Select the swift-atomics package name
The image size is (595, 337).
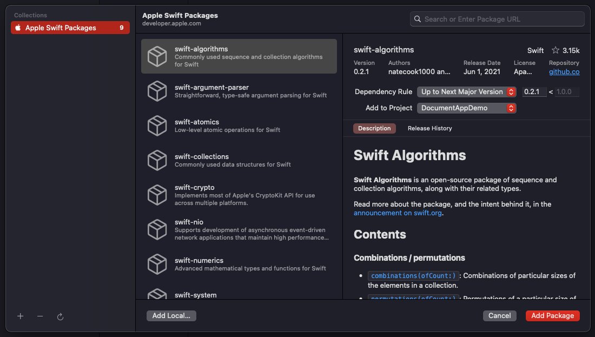tap(196, 122)
